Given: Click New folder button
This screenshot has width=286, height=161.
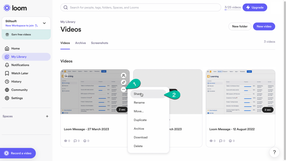Looking at the screenshot, I should (x=240, y=26).
